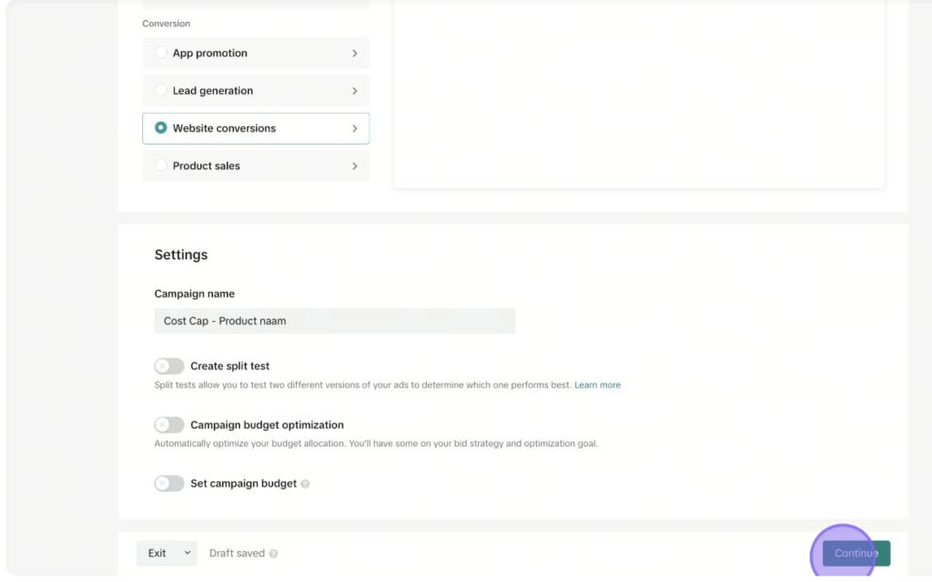Open the dropdown arrow beside Exit
Image resolution: width=932 pixels, height=582 pixels.
(x=187, y=553)
